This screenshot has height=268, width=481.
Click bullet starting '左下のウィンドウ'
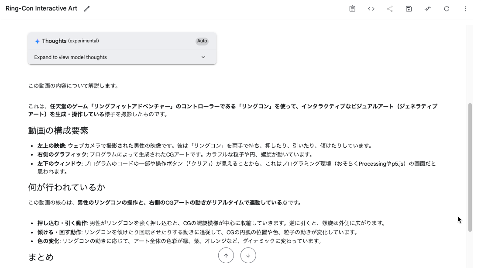point(237,167)
